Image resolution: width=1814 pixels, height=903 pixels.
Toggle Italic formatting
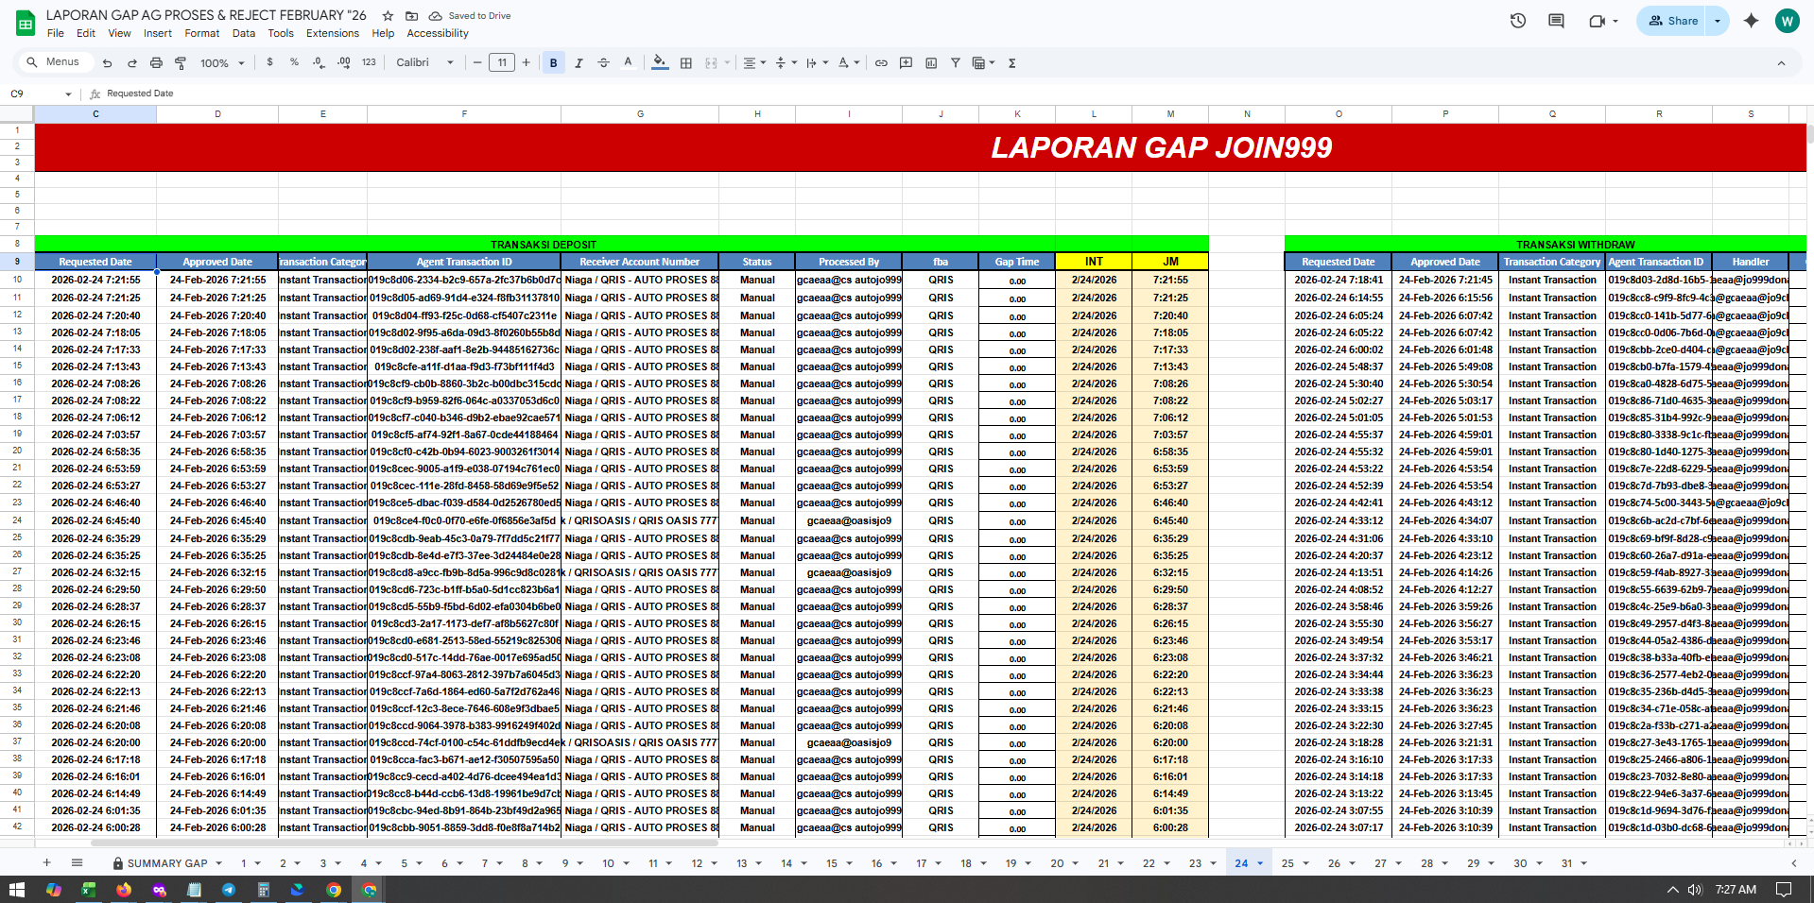click(579, 63)
